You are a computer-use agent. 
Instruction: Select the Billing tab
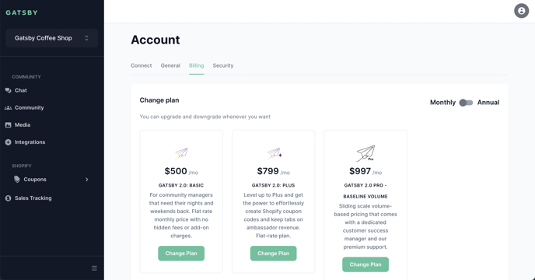tap(197, 65)
